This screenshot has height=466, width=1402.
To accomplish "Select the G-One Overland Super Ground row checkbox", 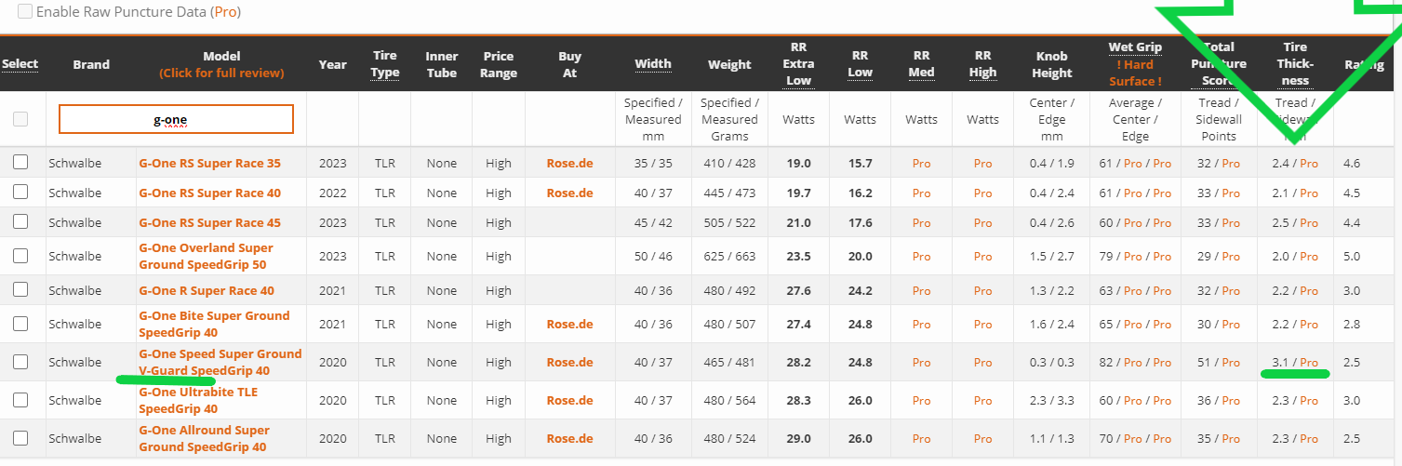I will (x=20, y=256).
